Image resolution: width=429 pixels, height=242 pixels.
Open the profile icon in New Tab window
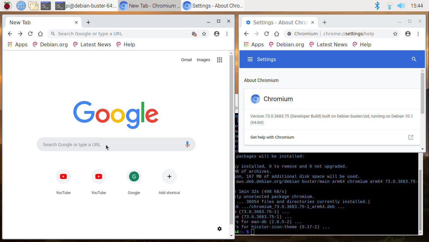217,34
